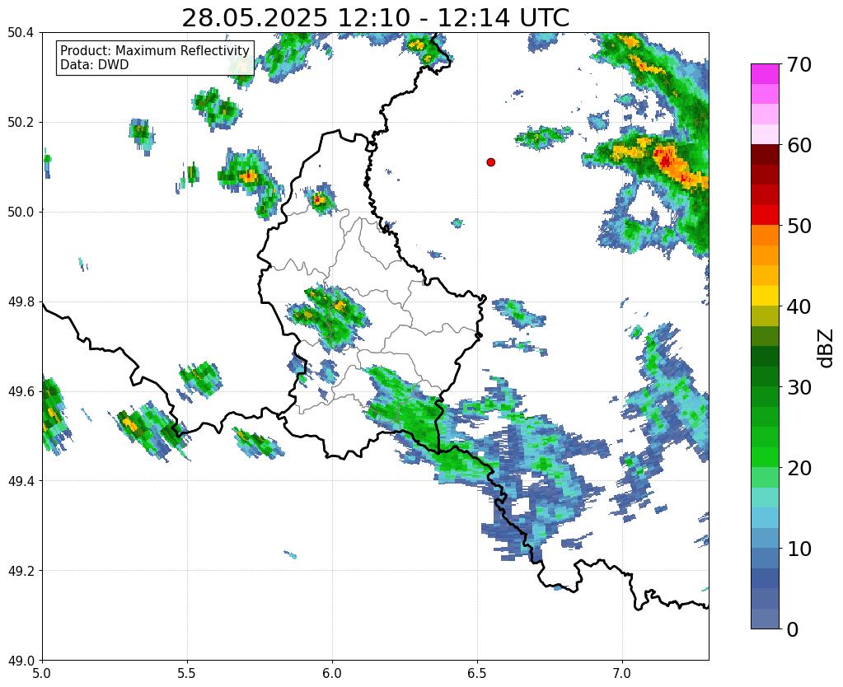Click the 49.6 latitude axis label
This screenshot has height=687, width=843.
[x=21, y=392]
